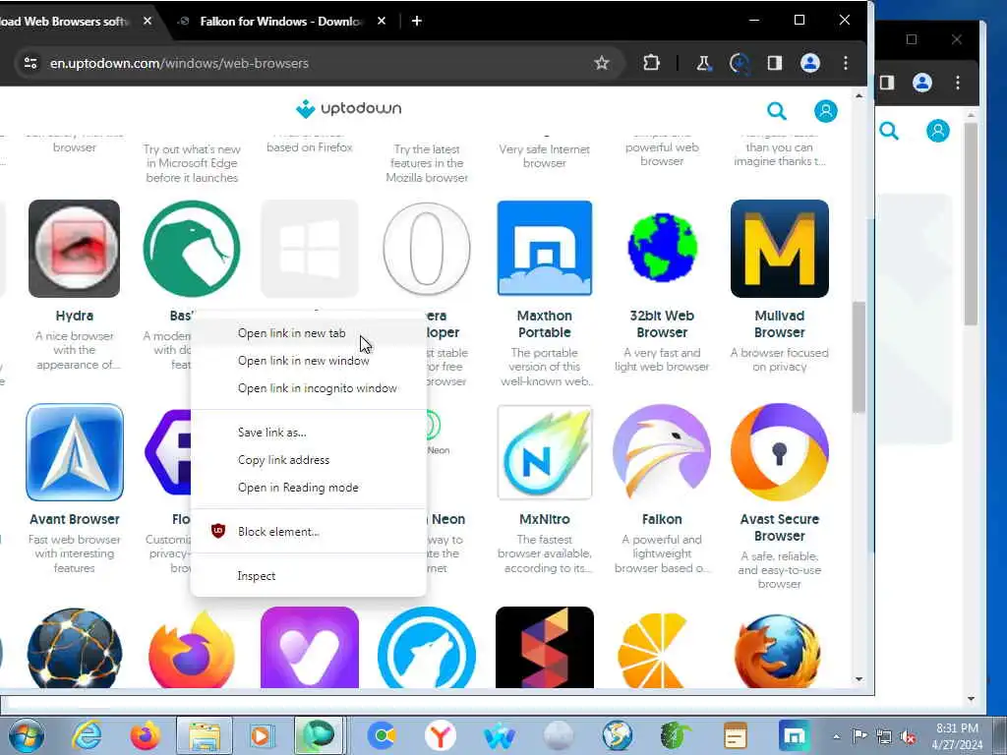This screenshot has height=755, width=1007.
Task: Click the Opera Developer O logo
Action: (427, 249)
